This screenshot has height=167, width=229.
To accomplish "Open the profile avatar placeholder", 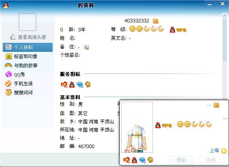I will coord(27,22).
